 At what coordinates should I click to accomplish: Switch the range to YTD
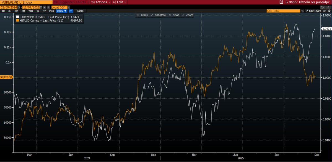31,11
